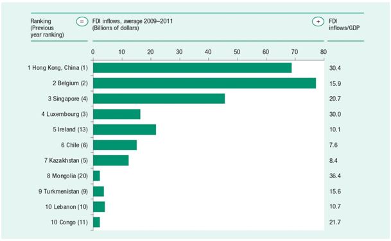
Task: Select the small Mongolia bar
Action: click(x=96, y=176)
